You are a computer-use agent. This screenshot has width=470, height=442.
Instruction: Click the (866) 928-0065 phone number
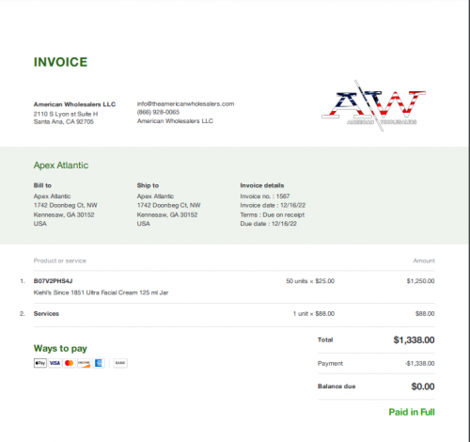[x=158, y=112]
